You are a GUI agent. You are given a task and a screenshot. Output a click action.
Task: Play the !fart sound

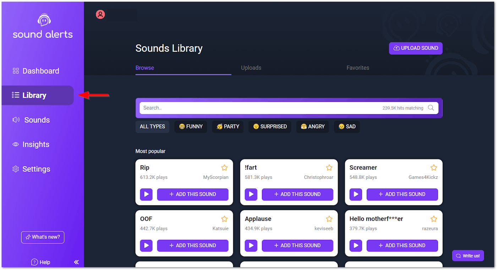click(x=251, y=194)
